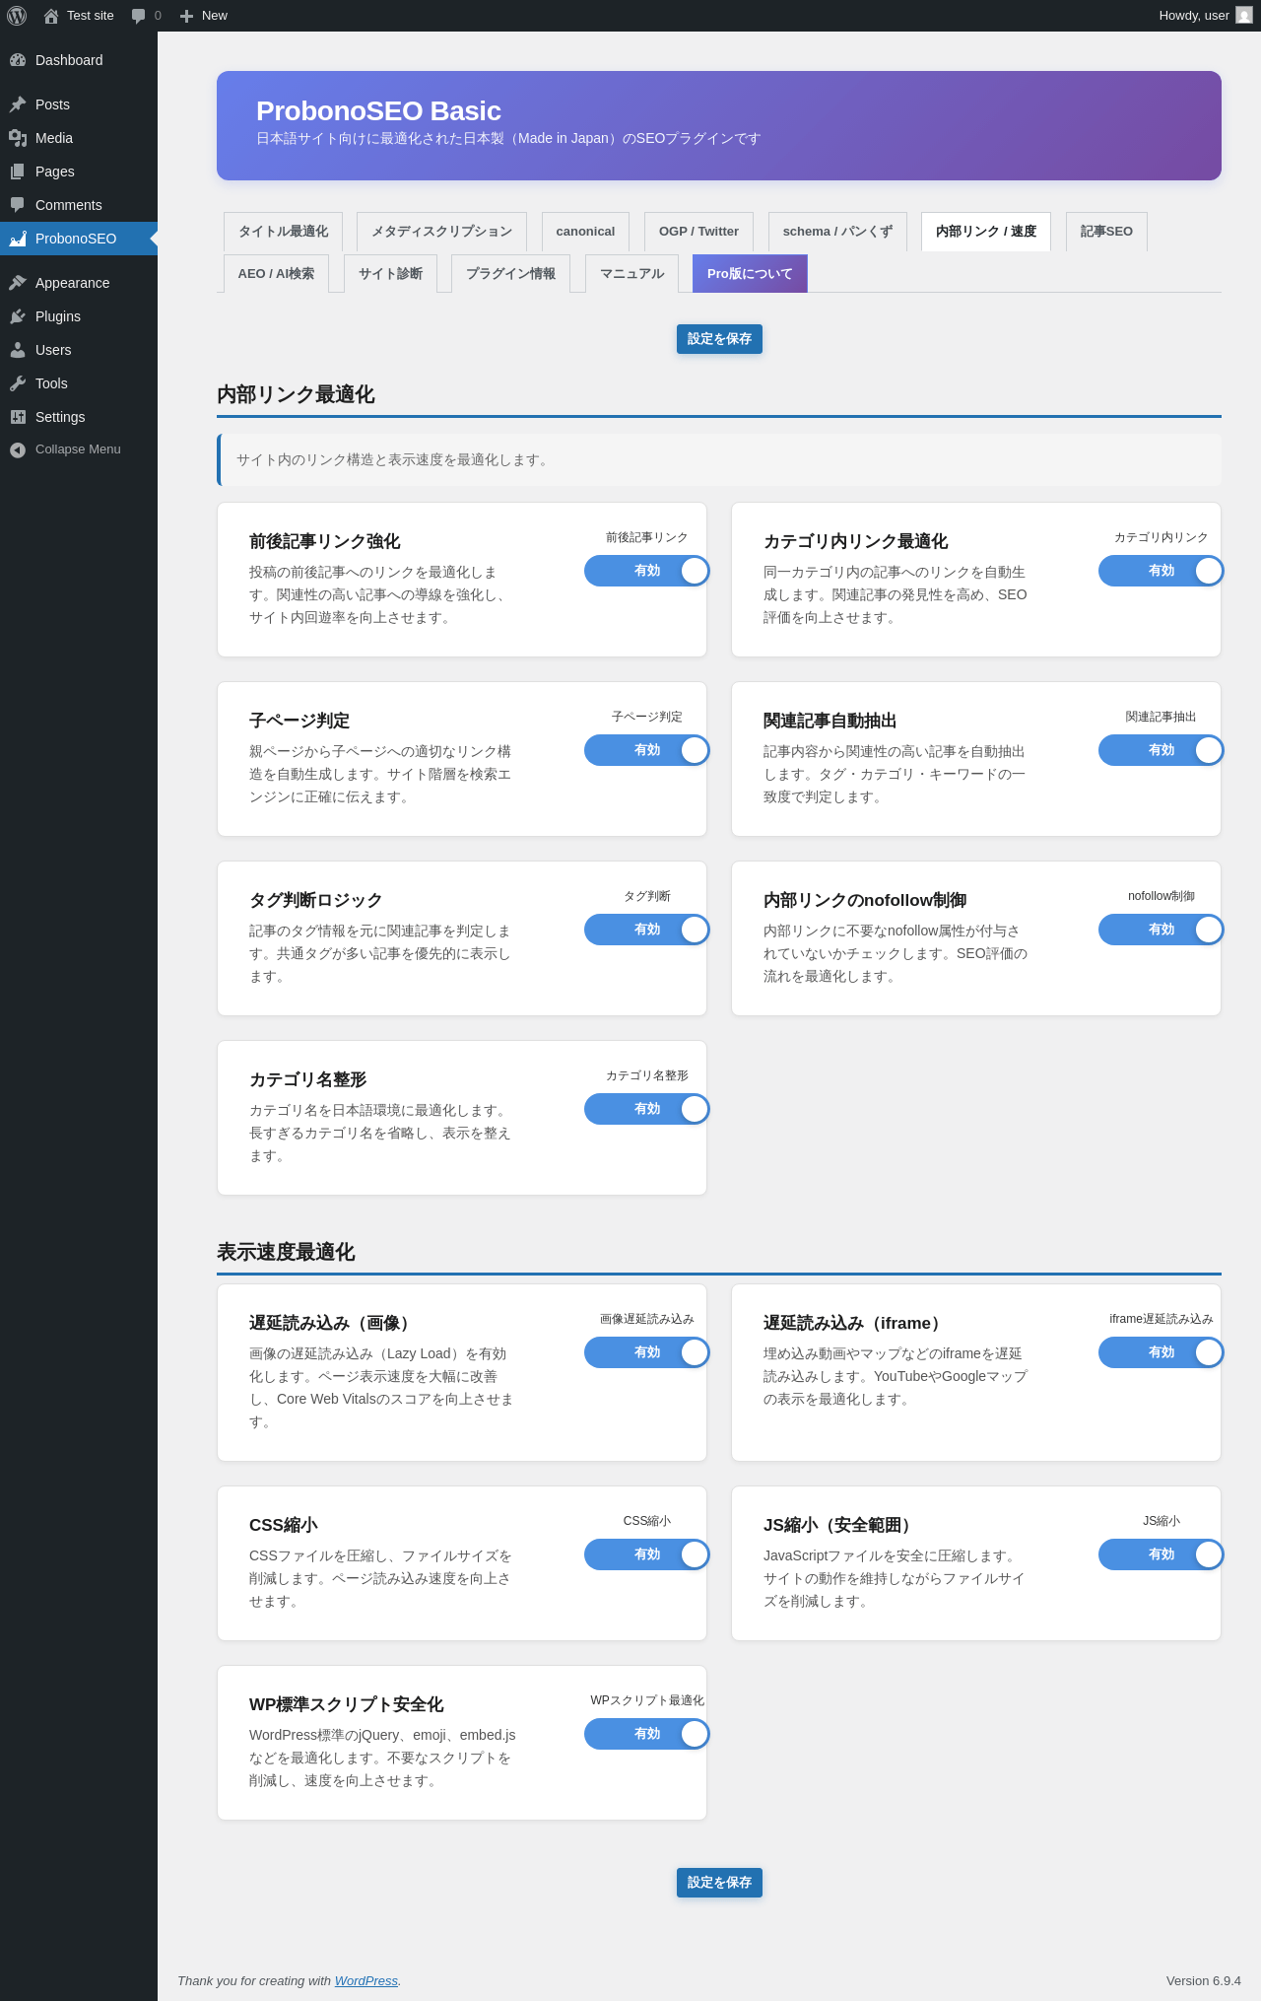
Task: Click the Users person icon
Action: [18, 350]
